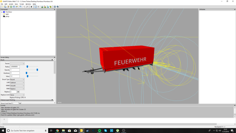Open the Create menu
The height and width of the screenshot is (133, 236).
pos(11,4)
